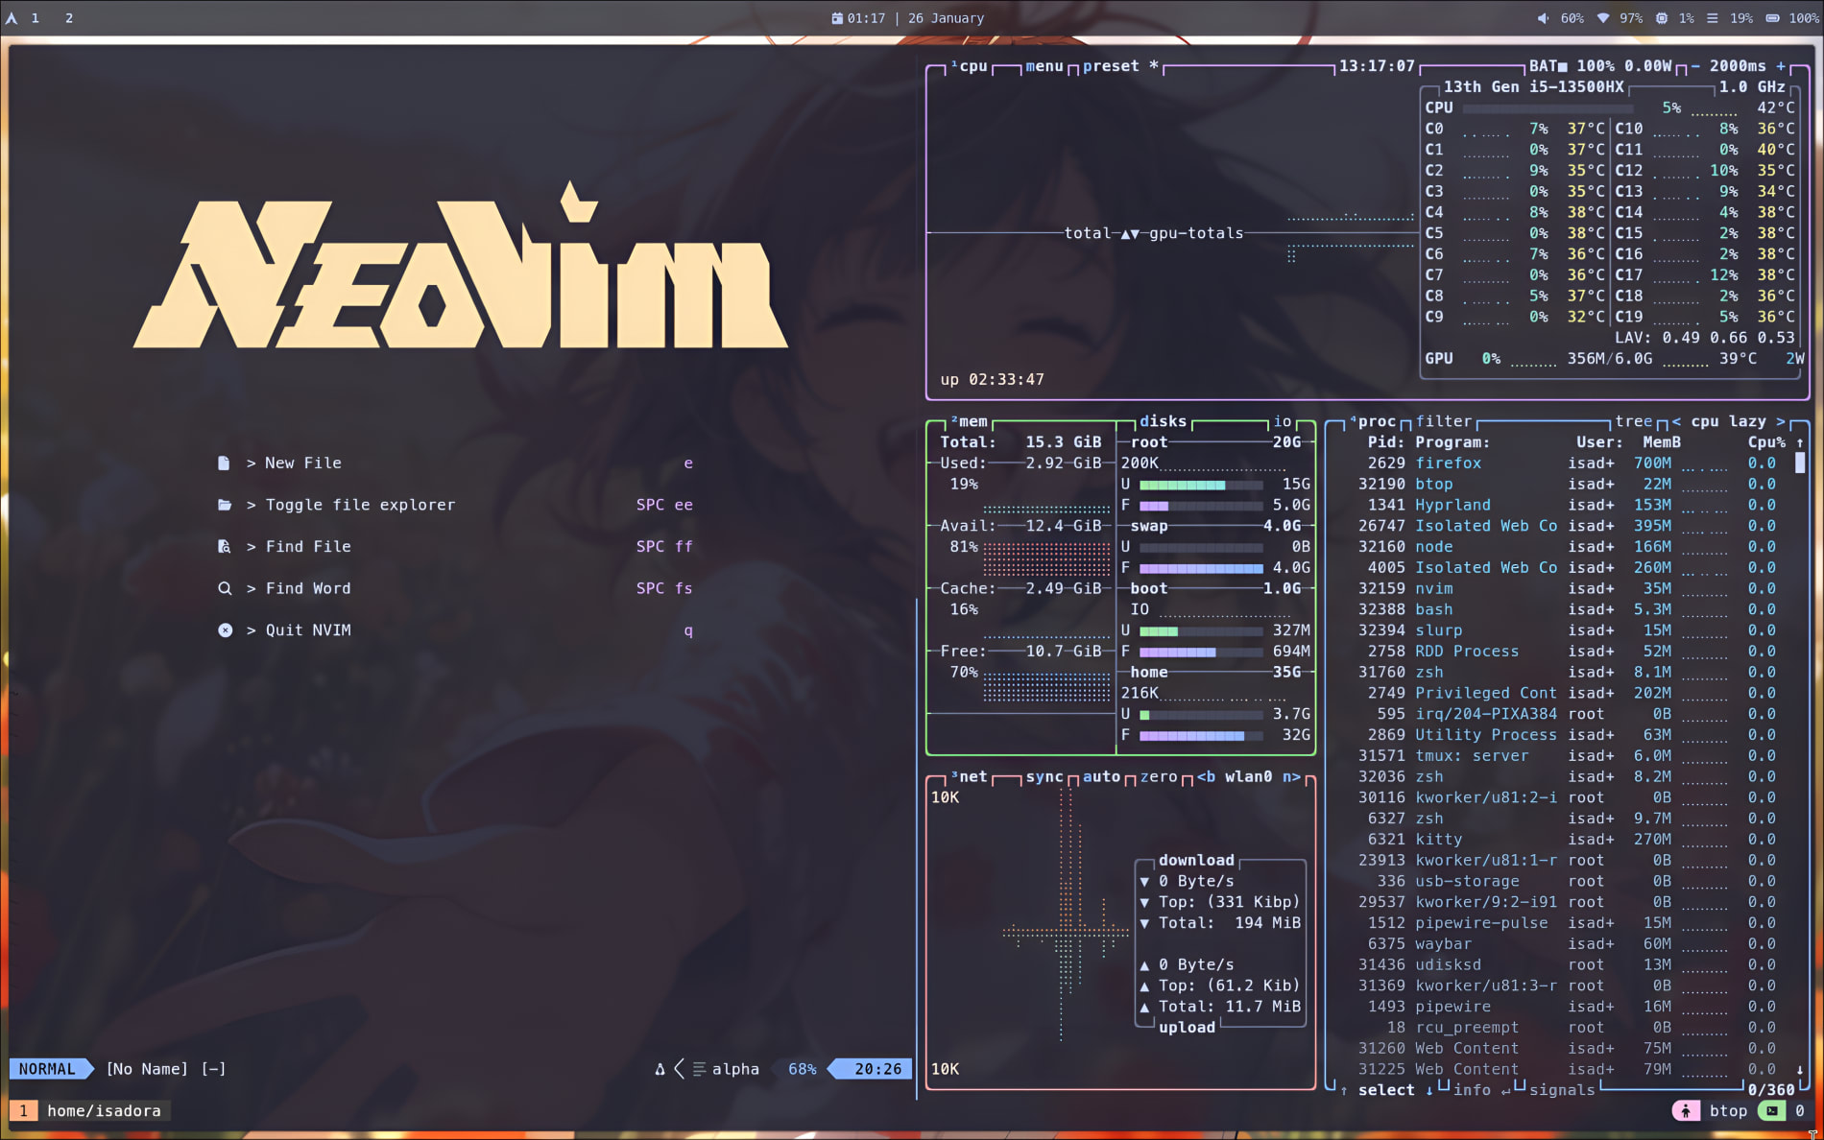Click the proc box label
This screenshot has height=1140, width=1824.
pos(1372,421)
